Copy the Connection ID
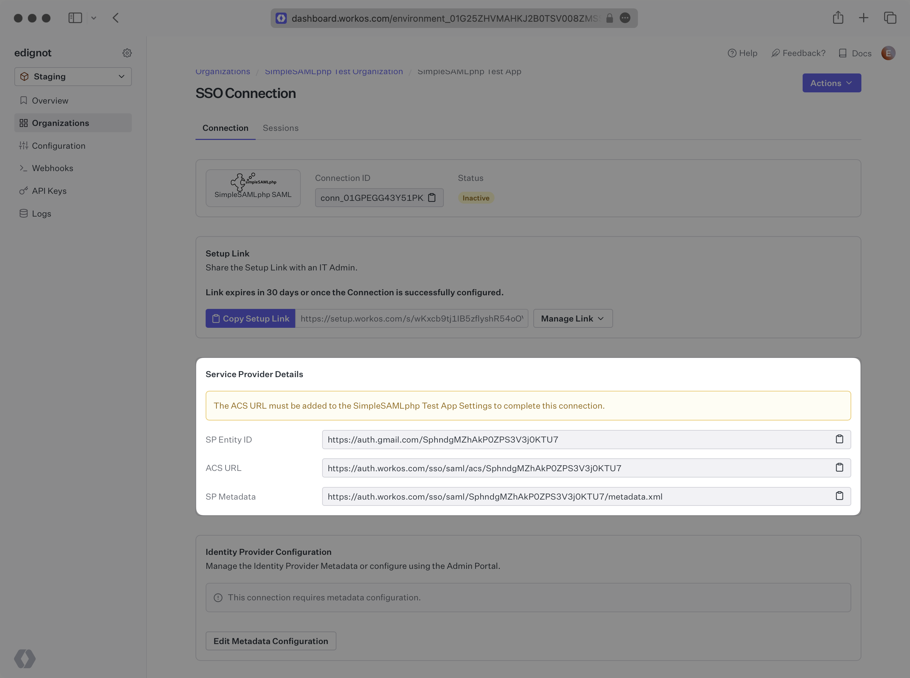Viewport: 910px width, 678px height. pyautogui.click(x=432, y=198)
